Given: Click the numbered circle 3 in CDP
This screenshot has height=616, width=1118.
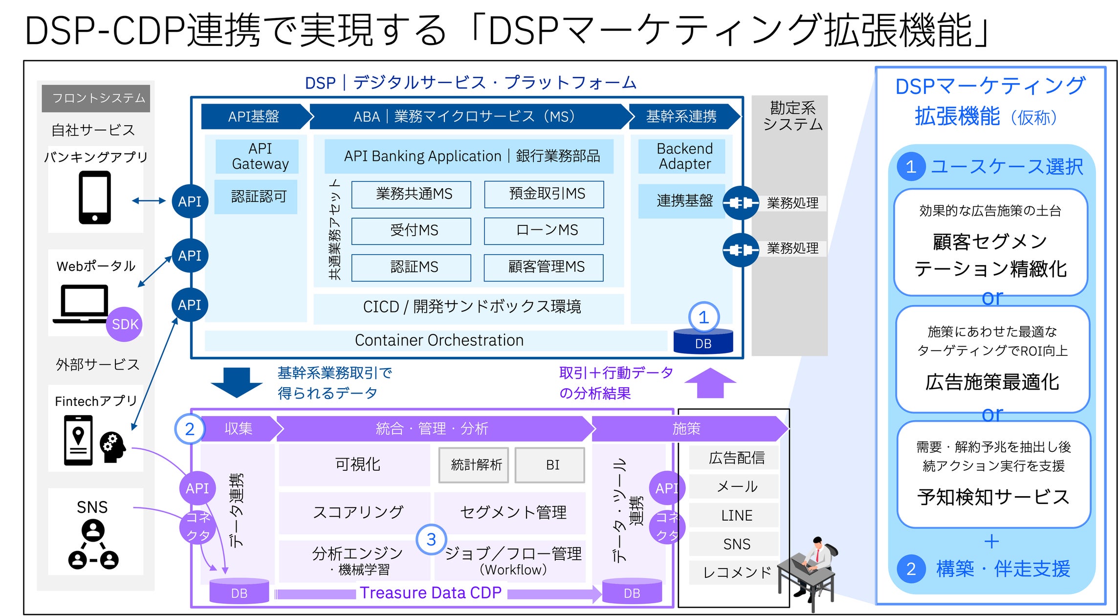Looking at the screenshot, I should (x=431, y=539).
